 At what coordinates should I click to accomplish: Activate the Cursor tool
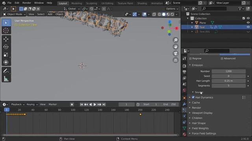click(6, 31)
